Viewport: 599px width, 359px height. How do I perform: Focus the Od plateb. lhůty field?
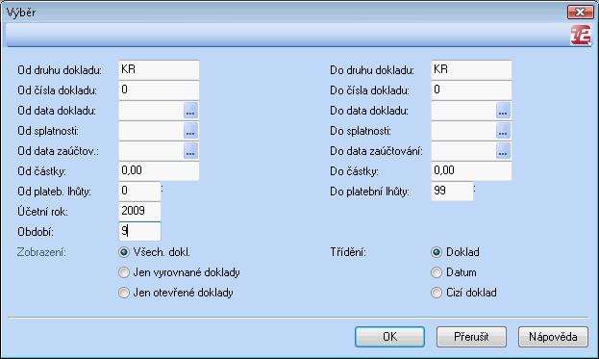(x=139, y=192)
